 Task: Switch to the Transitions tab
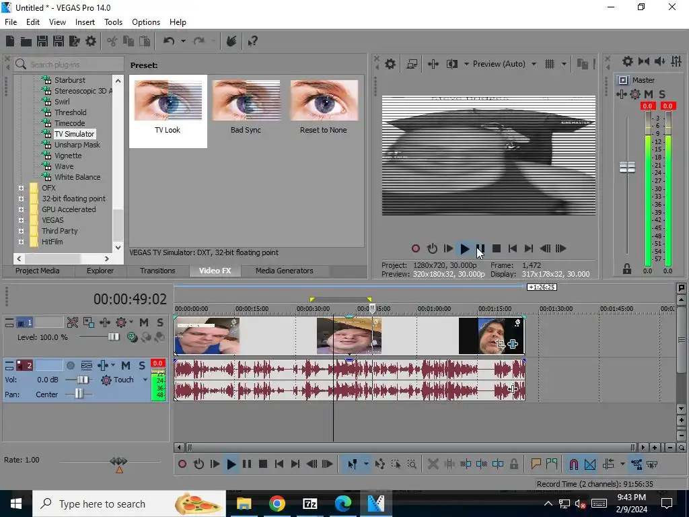click(157, 271)
